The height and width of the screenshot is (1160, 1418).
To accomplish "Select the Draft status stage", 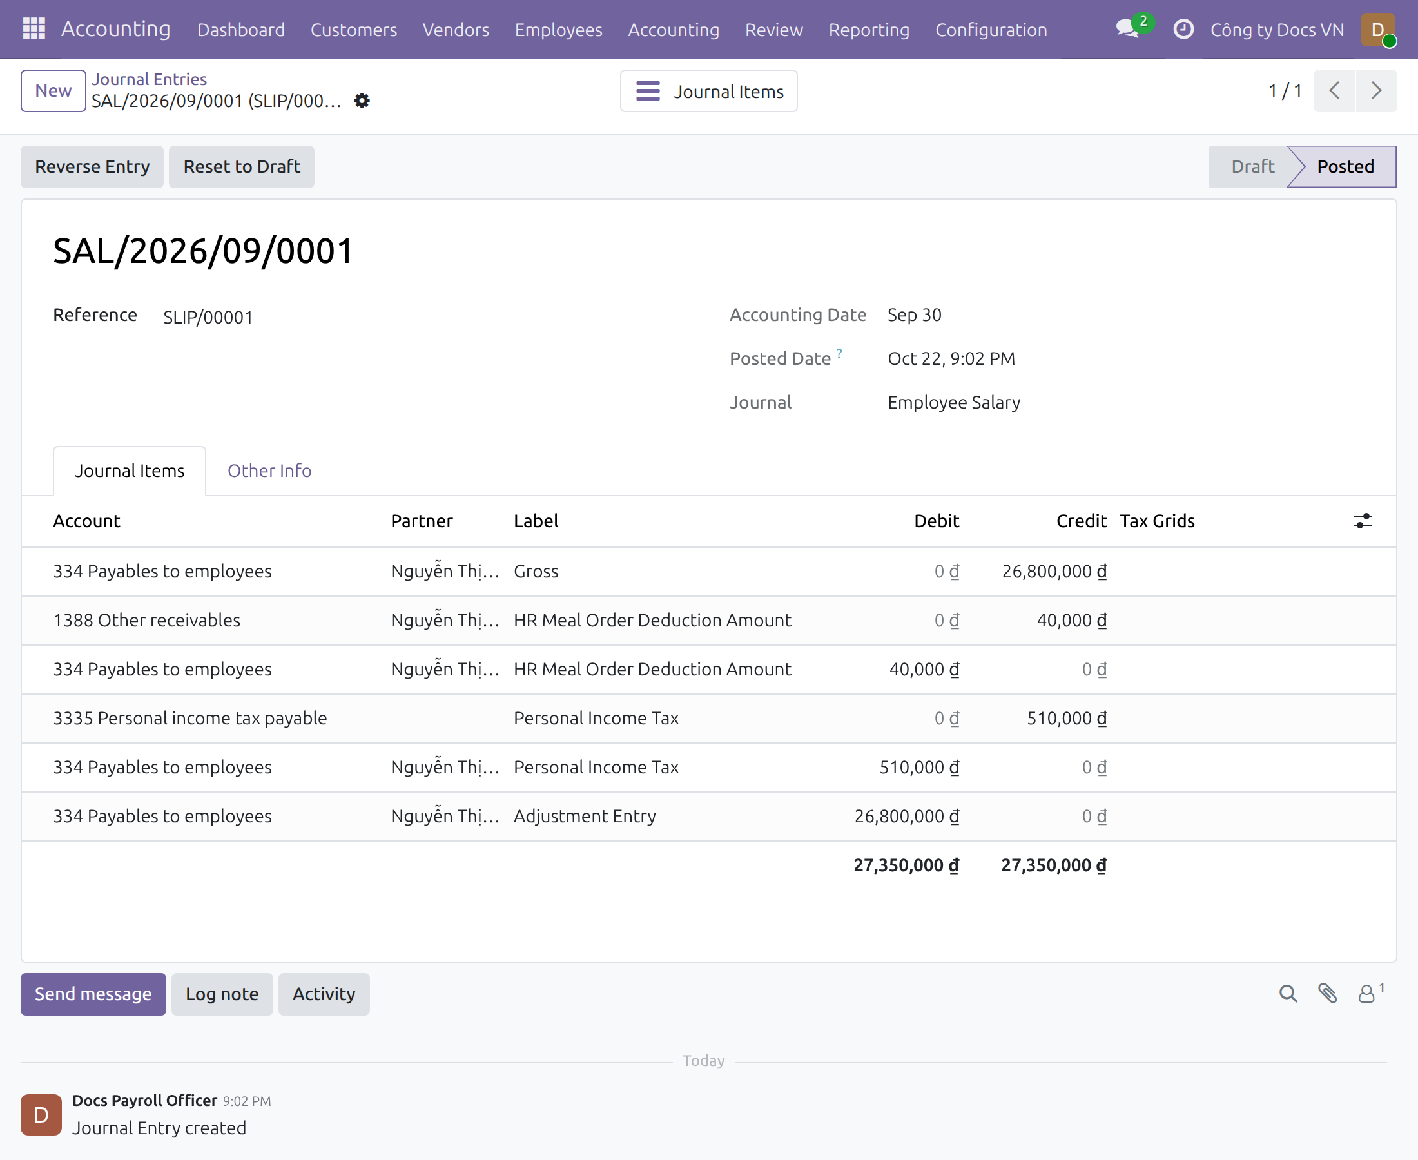I will 1252,166.
